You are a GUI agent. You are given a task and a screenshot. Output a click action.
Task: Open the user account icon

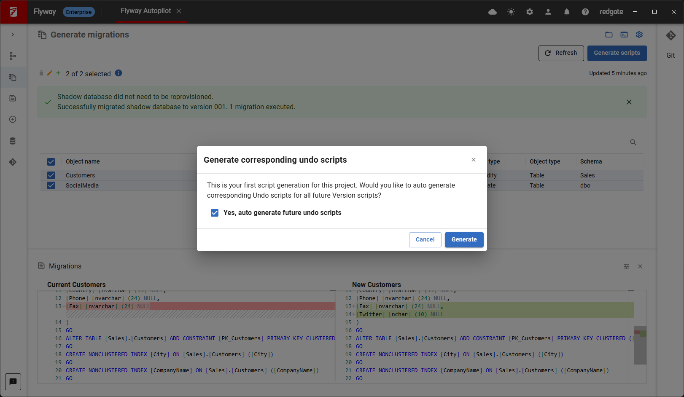point(548,12)
